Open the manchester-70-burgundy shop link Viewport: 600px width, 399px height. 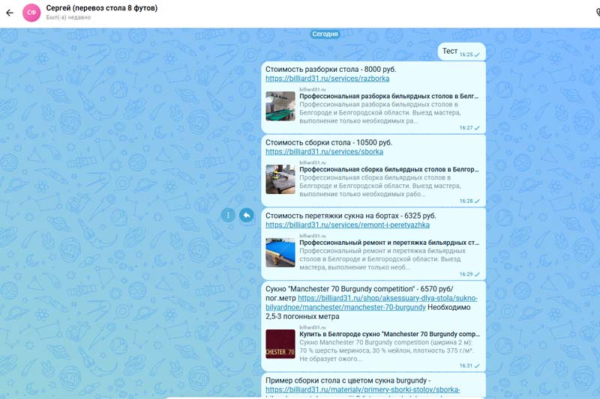371,302
